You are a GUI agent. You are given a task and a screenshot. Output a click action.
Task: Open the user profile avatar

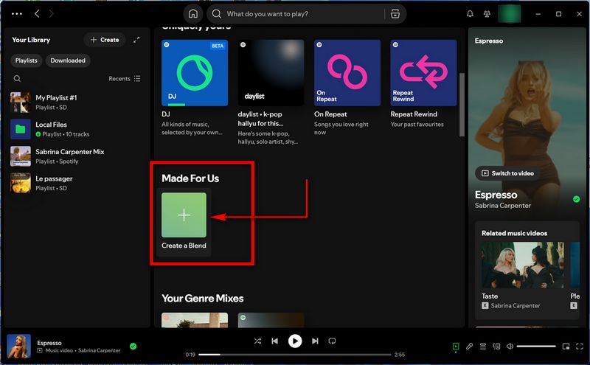click(x=509, y=14)
